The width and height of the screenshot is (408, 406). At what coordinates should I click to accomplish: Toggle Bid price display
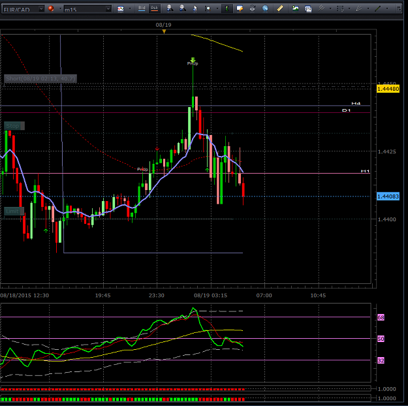click(142, 8)
